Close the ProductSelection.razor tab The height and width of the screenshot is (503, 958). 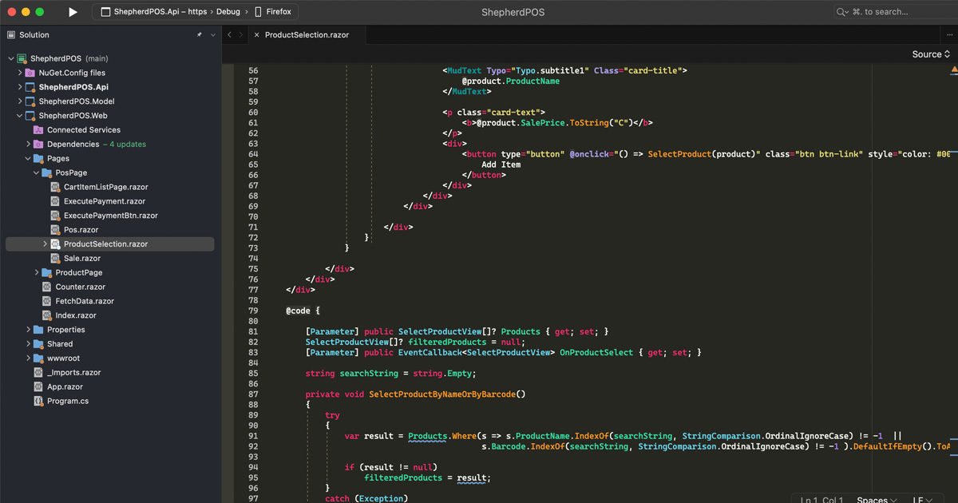(256, 35)
